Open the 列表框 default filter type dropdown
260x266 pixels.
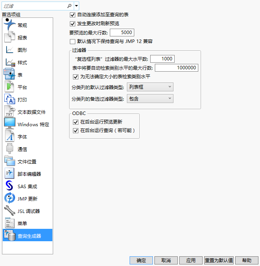point(150,87)
